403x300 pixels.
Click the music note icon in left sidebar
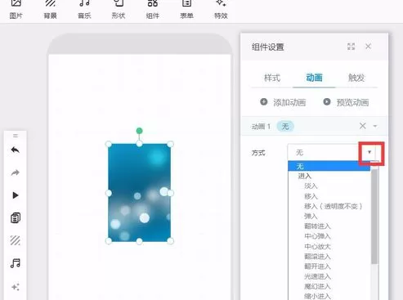coord(16,263)
